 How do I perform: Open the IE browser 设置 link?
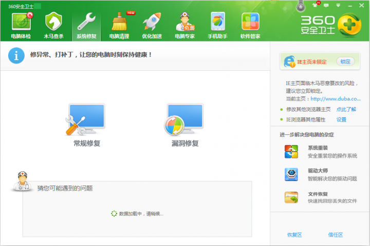point(341,119)
